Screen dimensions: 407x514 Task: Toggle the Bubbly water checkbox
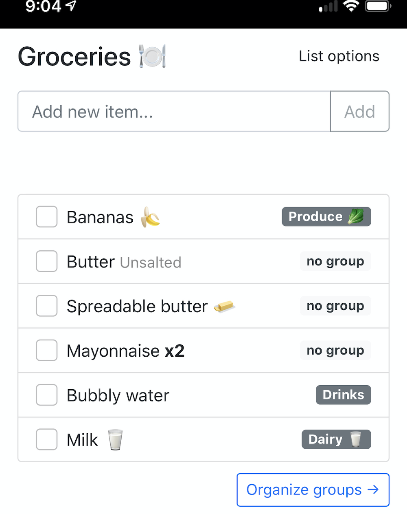coord(46,395)
